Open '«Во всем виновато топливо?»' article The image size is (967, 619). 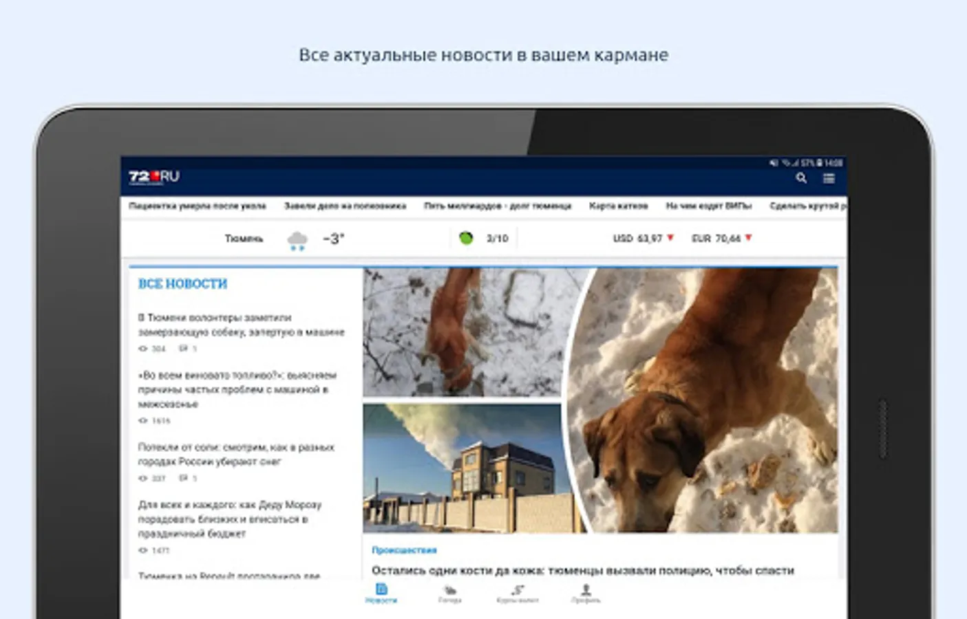click(x=237, y=389)
